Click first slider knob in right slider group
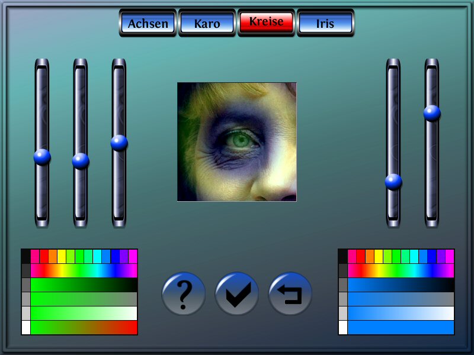 [x=393, y=182]
